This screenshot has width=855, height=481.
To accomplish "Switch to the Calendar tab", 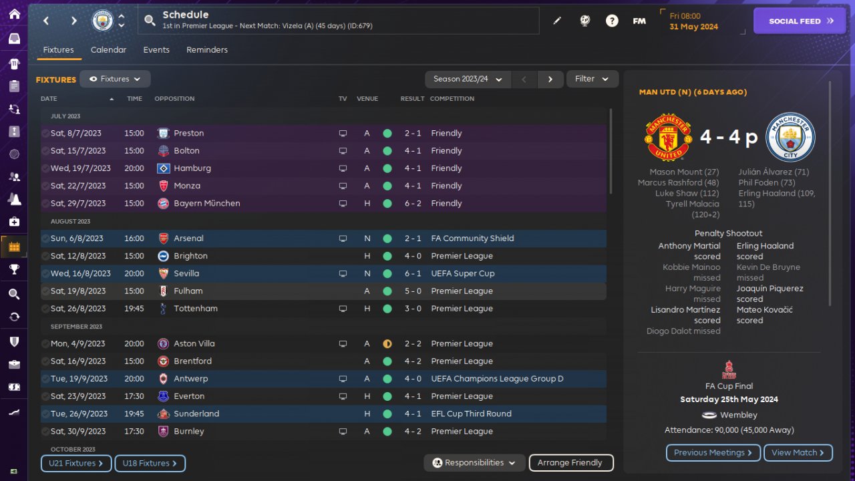I will point(108,50).
